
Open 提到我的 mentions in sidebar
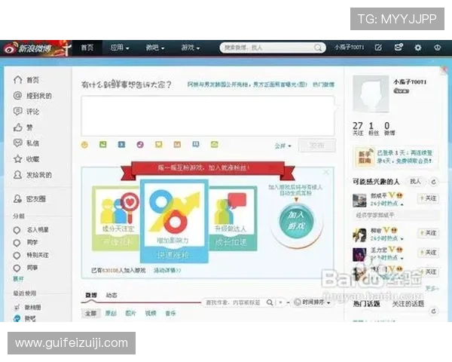pyautogui.click(x=32, y=96)
